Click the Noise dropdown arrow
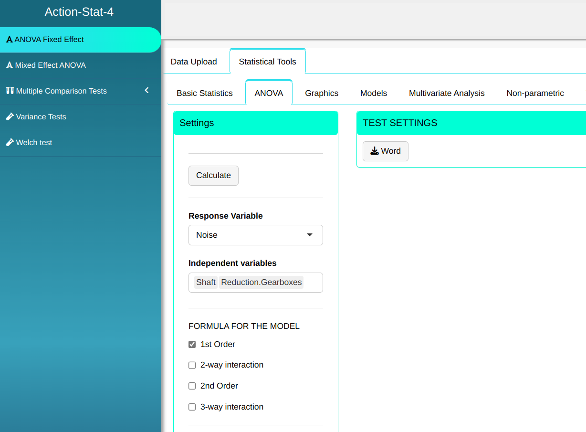This screenshot has height=432, width=586. pos(310,235)
